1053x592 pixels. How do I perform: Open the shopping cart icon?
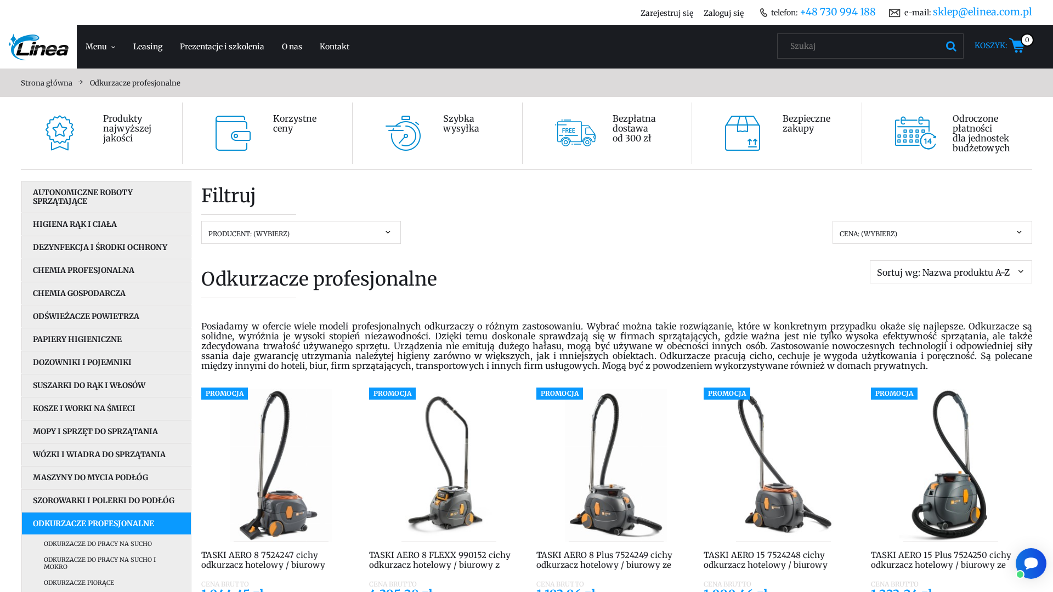click(x=1017, y=45)
